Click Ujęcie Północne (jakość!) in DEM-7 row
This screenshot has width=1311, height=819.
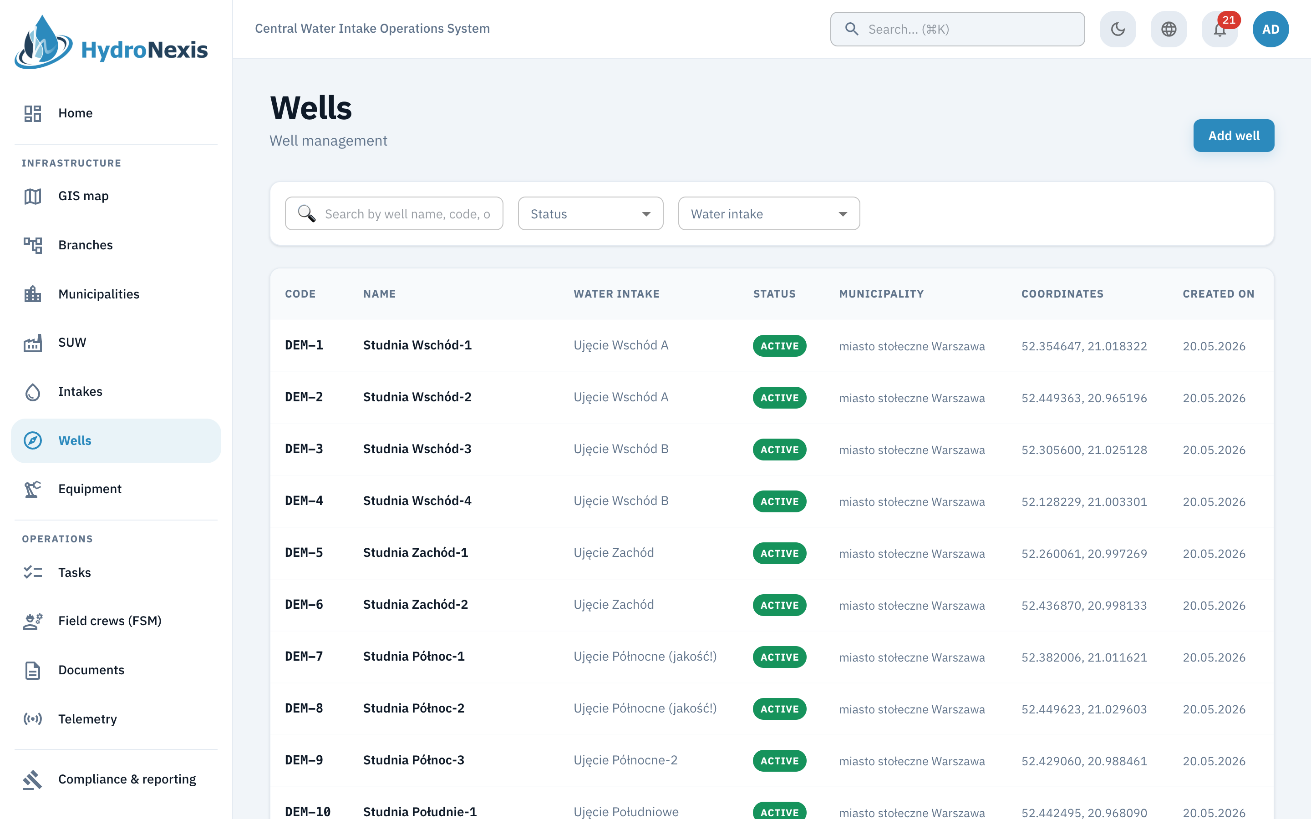click(x=645, y=657)
